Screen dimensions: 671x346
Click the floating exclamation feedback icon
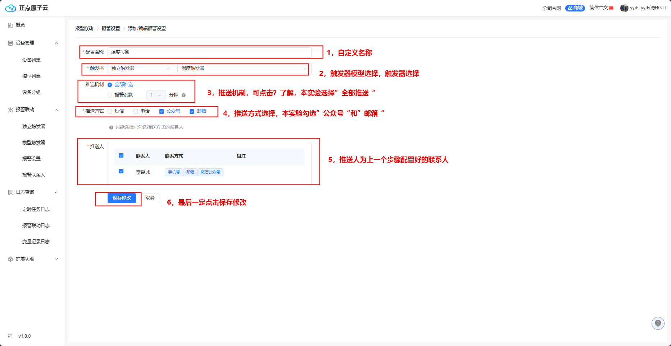658,323
